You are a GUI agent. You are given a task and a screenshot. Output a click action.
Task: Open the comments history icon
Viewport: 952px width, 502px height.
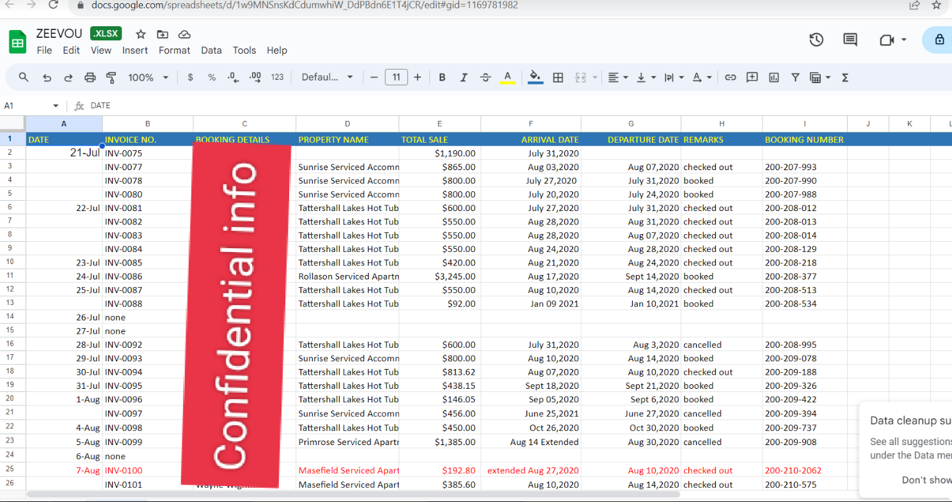click(x=850, y=40)
